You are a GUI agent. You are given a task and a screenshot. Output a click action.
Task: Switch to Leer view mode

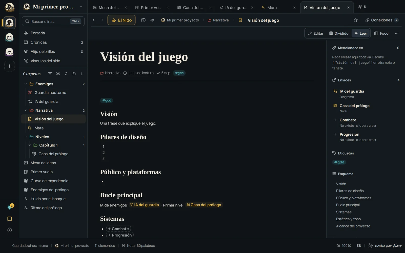(361, 33)
